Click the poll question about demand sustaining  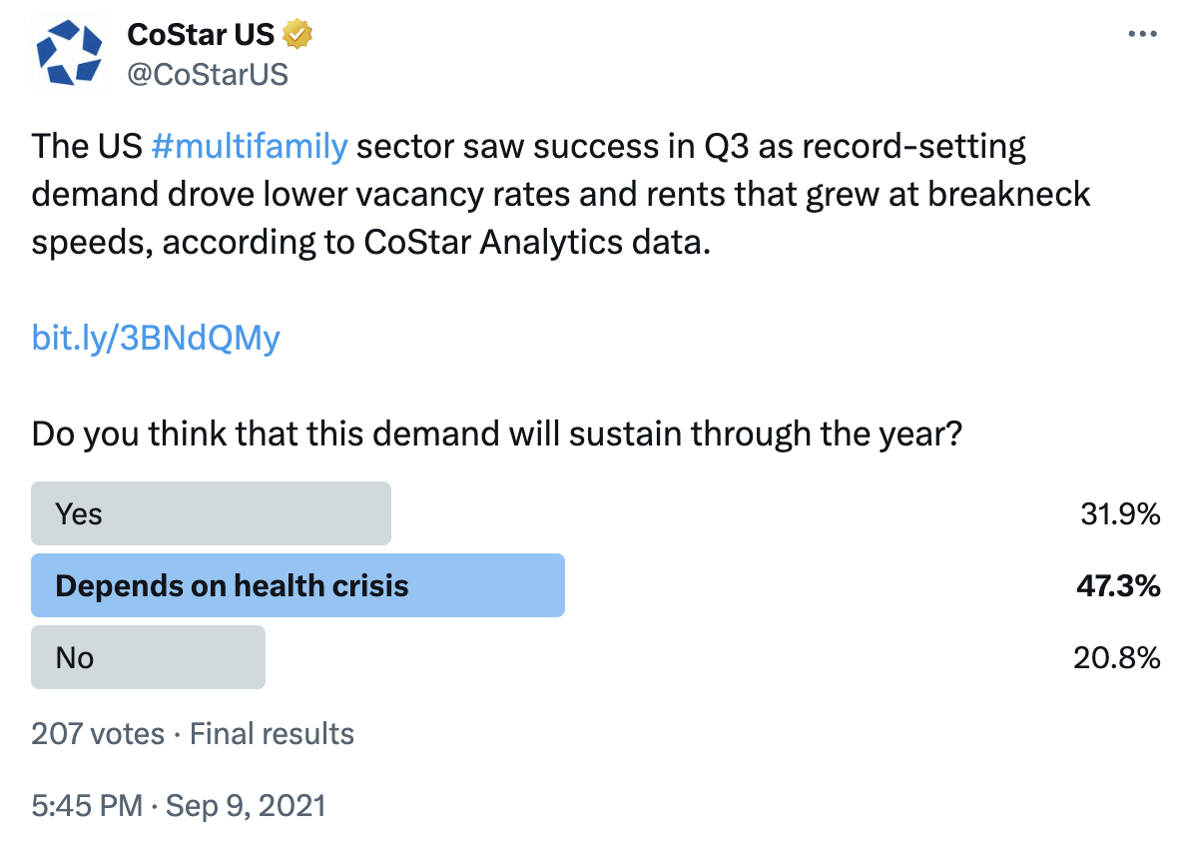(x=495, y=434)
